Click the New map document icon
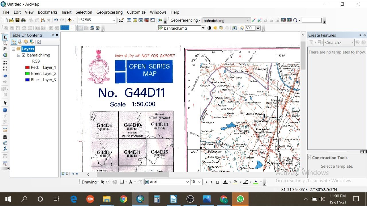 (5, 20)
